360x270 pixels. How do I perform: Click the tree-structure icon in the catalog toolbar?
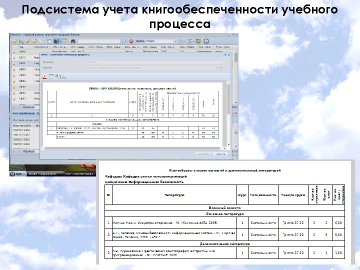point(21,41)
